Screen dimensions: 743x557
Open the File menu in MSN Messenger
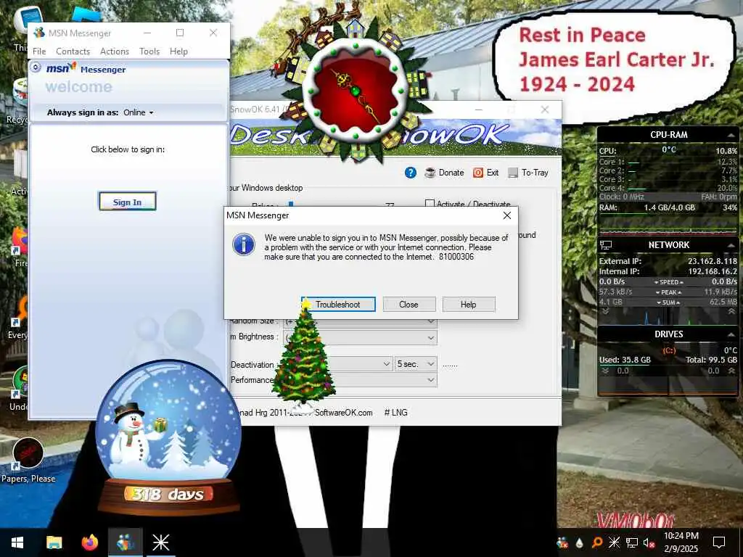(39, 51)
